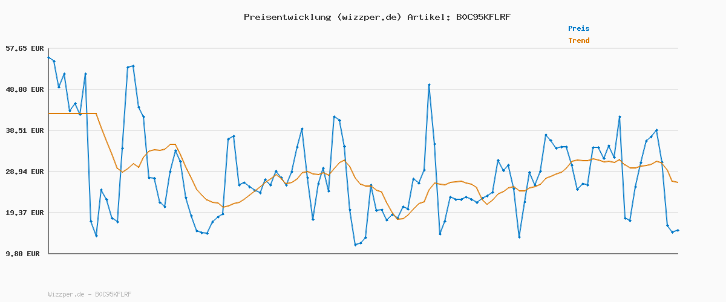Click the 19.37 EUR axis label

[x=24, y=213]
